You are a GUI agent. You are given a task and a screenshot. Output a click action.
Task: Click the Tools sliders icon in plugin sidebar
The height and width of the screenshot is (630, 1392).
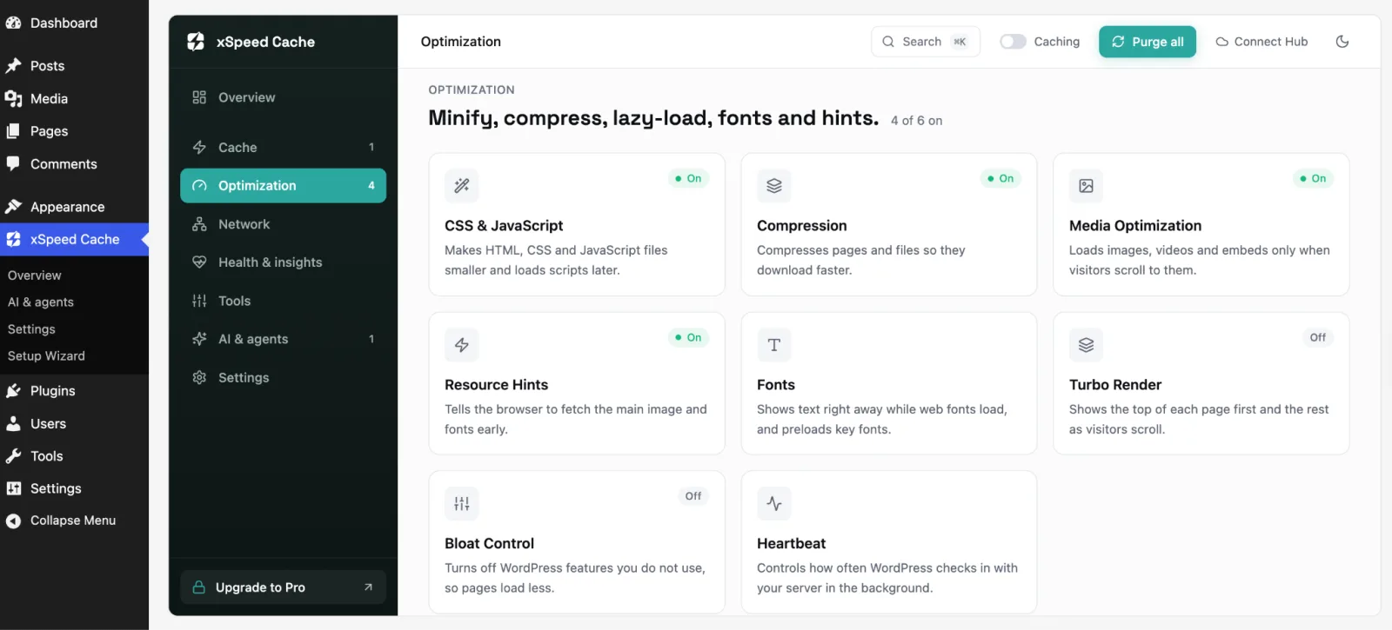[x=199, y=301]
